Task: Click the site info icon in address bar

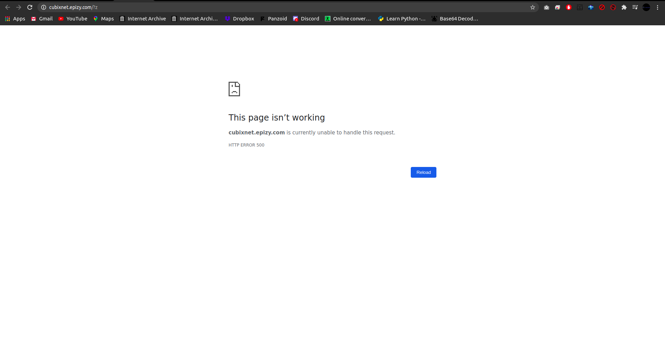Action: click(x=43, y=7)
